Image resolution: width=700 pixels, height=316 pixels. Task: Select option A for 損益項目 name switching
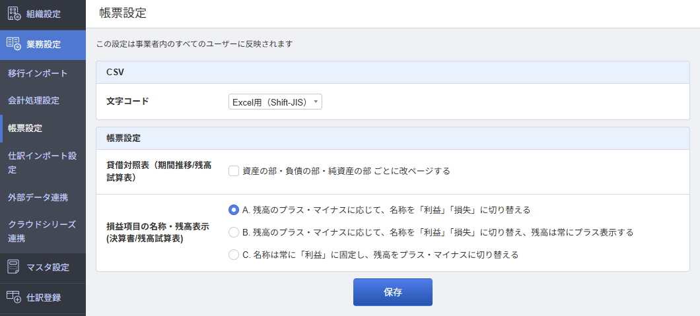[x=234, y=210]
